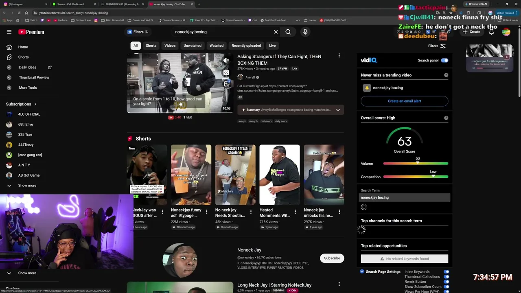Click the Volume score bar
The width and height of the screenshot is (521, 293).
pos(416,164)
